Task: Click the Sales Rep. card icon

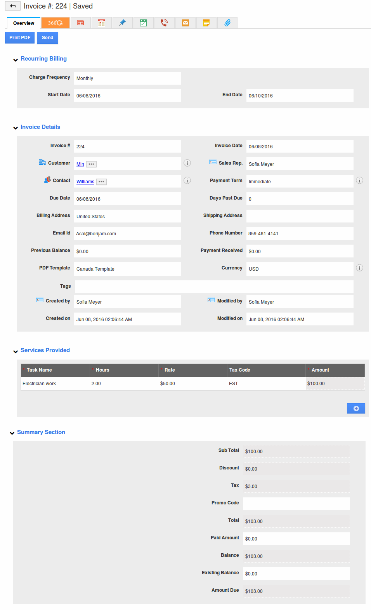Action: (213, 162)
